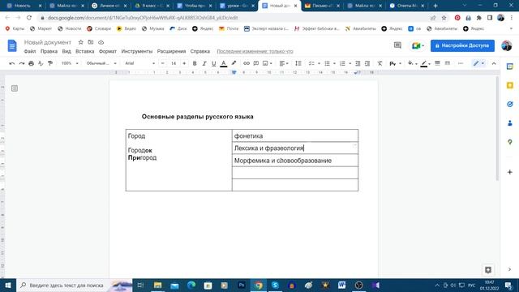Open Keep notes in side panel
Viewport: 519px width, 292px height.
510,85
